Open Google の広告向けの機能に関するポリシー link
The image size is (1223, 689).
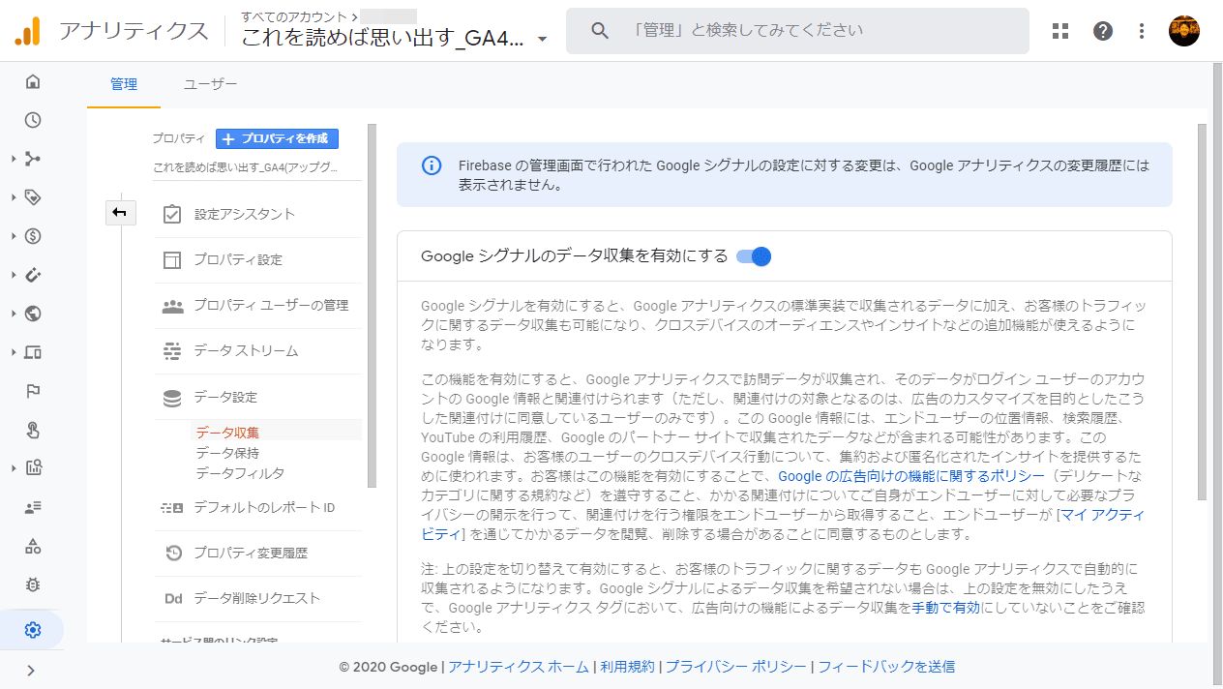pos(911,476)
